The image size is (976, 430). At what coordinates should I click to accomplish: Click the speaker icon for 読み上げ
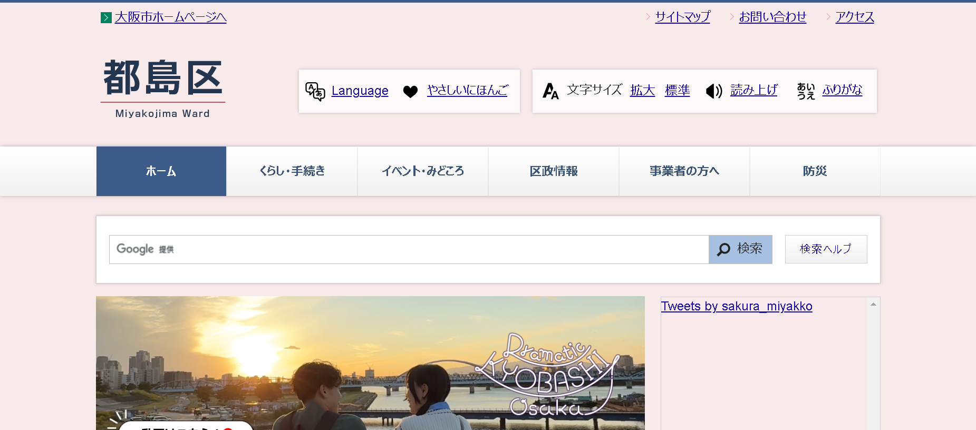(714, 91)
